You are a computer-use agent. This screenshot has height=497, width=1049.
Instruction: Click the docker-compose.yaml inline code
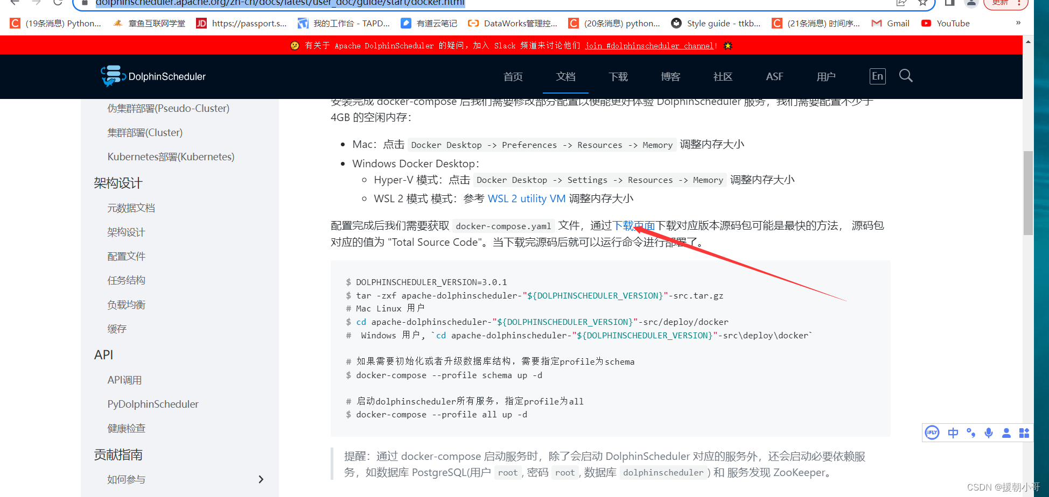tap(503, 226)
